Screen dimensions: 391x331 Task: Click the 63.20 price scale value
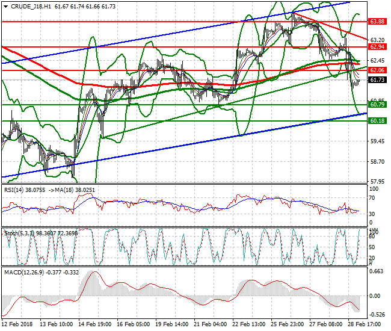coord(377,40)
